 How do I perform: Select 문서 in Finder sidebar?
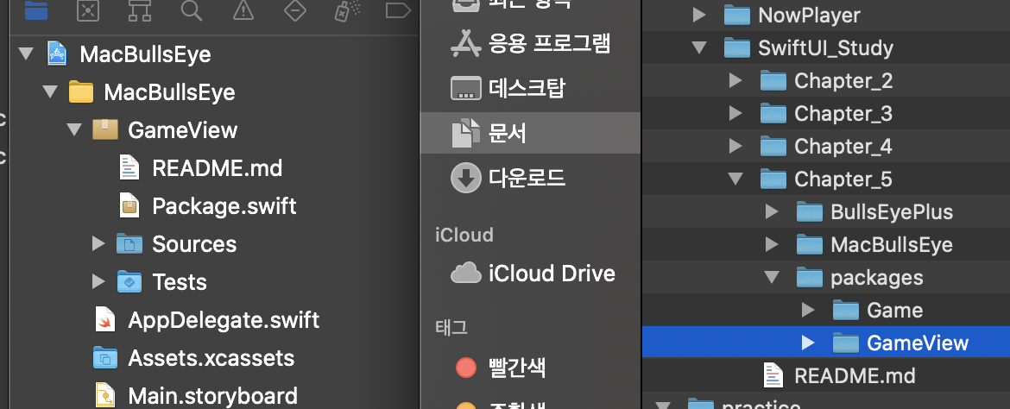click(x=529, y=133)
